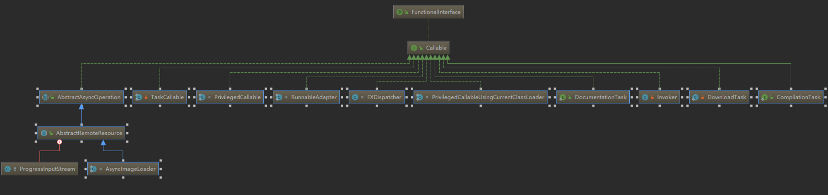This screenshot has height=195, width=828.
Task: Select the Invoker label
Action: [x=667, y=97]
